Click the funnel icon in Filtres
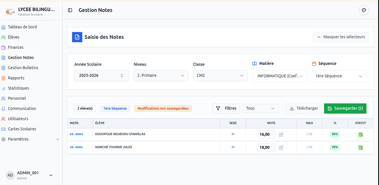The width and height of the screenshot is (379, 185). pyautogui.click(x=218, y=109)
